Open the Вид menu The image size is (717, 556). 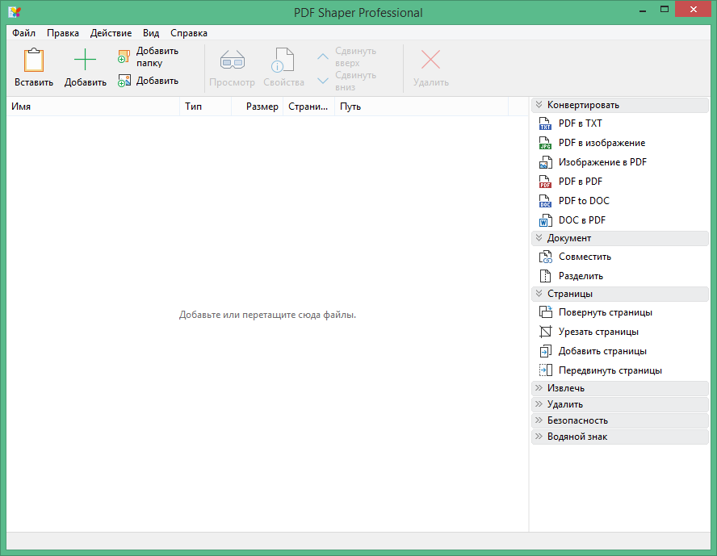151,33
